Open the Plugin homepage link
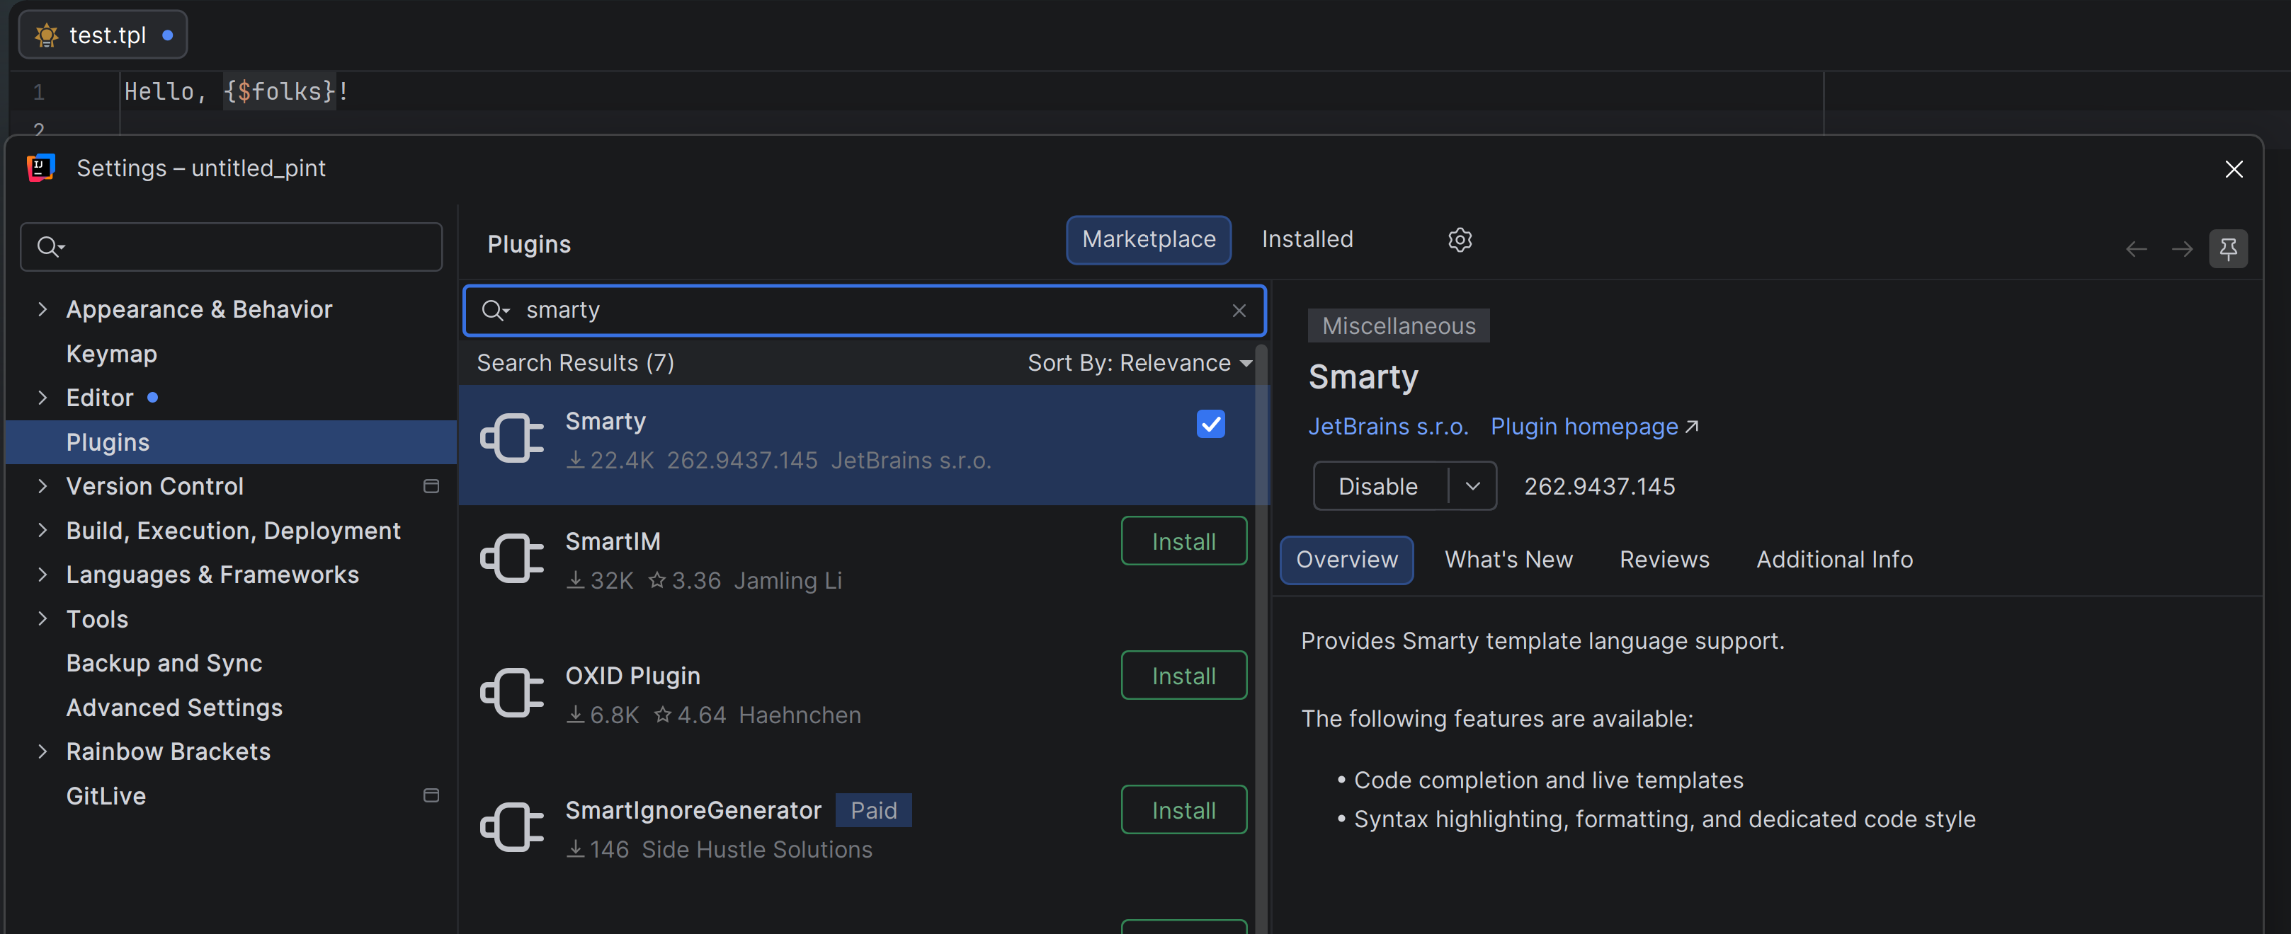Viewport: 2291px width, 934px height. pyautogui.click(x=1584, y=427)
